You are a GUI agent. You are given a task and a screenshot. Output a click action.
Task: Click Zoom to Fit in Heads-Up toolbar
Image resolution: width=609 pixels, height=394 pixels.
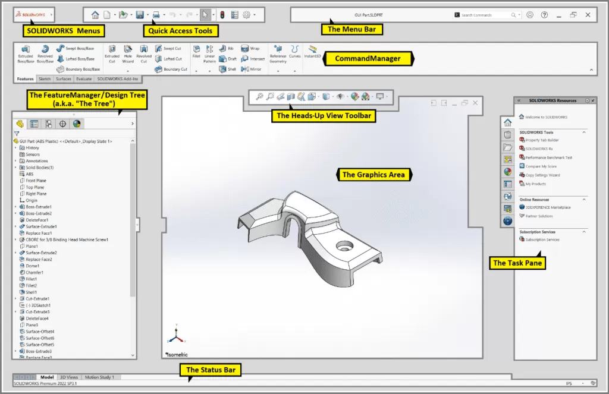259,97
